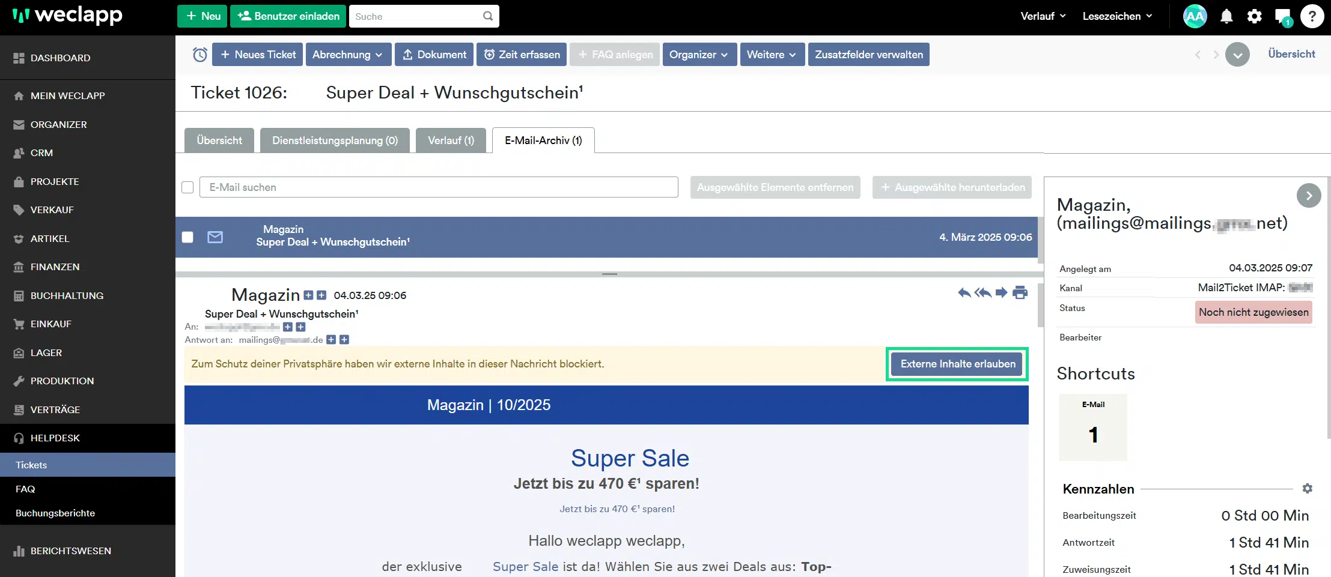The height and width of the screenshot is (577, 1331).
Task: Click Neues Ticket button
Action: click(x=257, y=55)
